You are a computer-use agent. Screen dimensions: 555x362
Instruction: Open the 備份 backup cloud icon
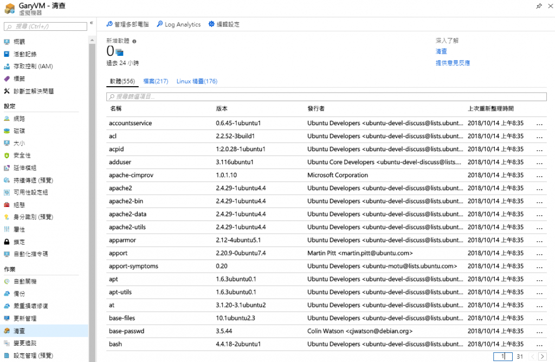coord(7,294)
